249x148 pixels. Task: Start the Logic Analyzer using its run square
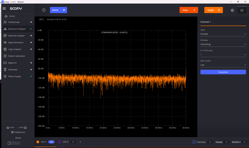tap(31, 49)
